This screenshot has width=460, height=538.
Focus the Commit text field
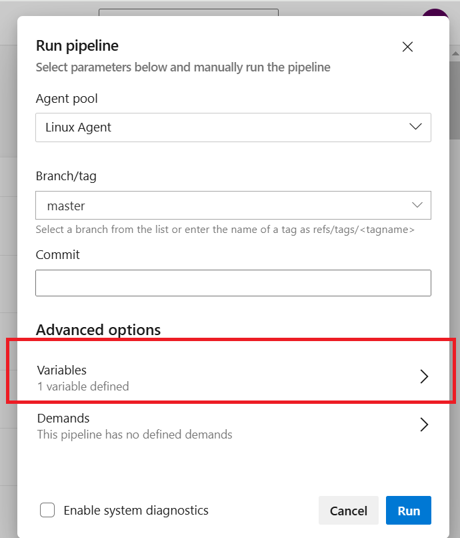[233, 283]
